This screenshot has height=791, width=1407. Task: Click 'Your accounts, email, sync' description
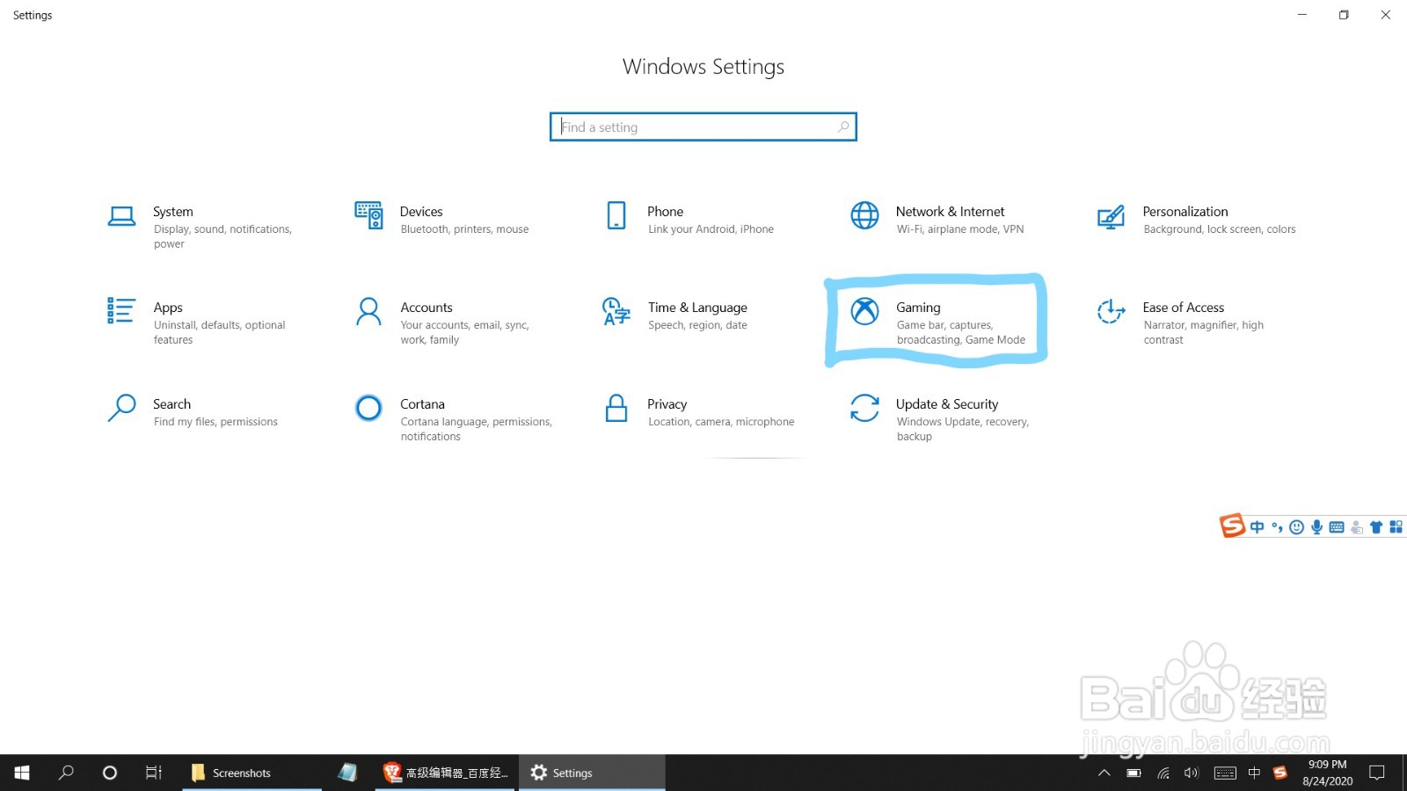pyautogui.click(x=464, y=332)
